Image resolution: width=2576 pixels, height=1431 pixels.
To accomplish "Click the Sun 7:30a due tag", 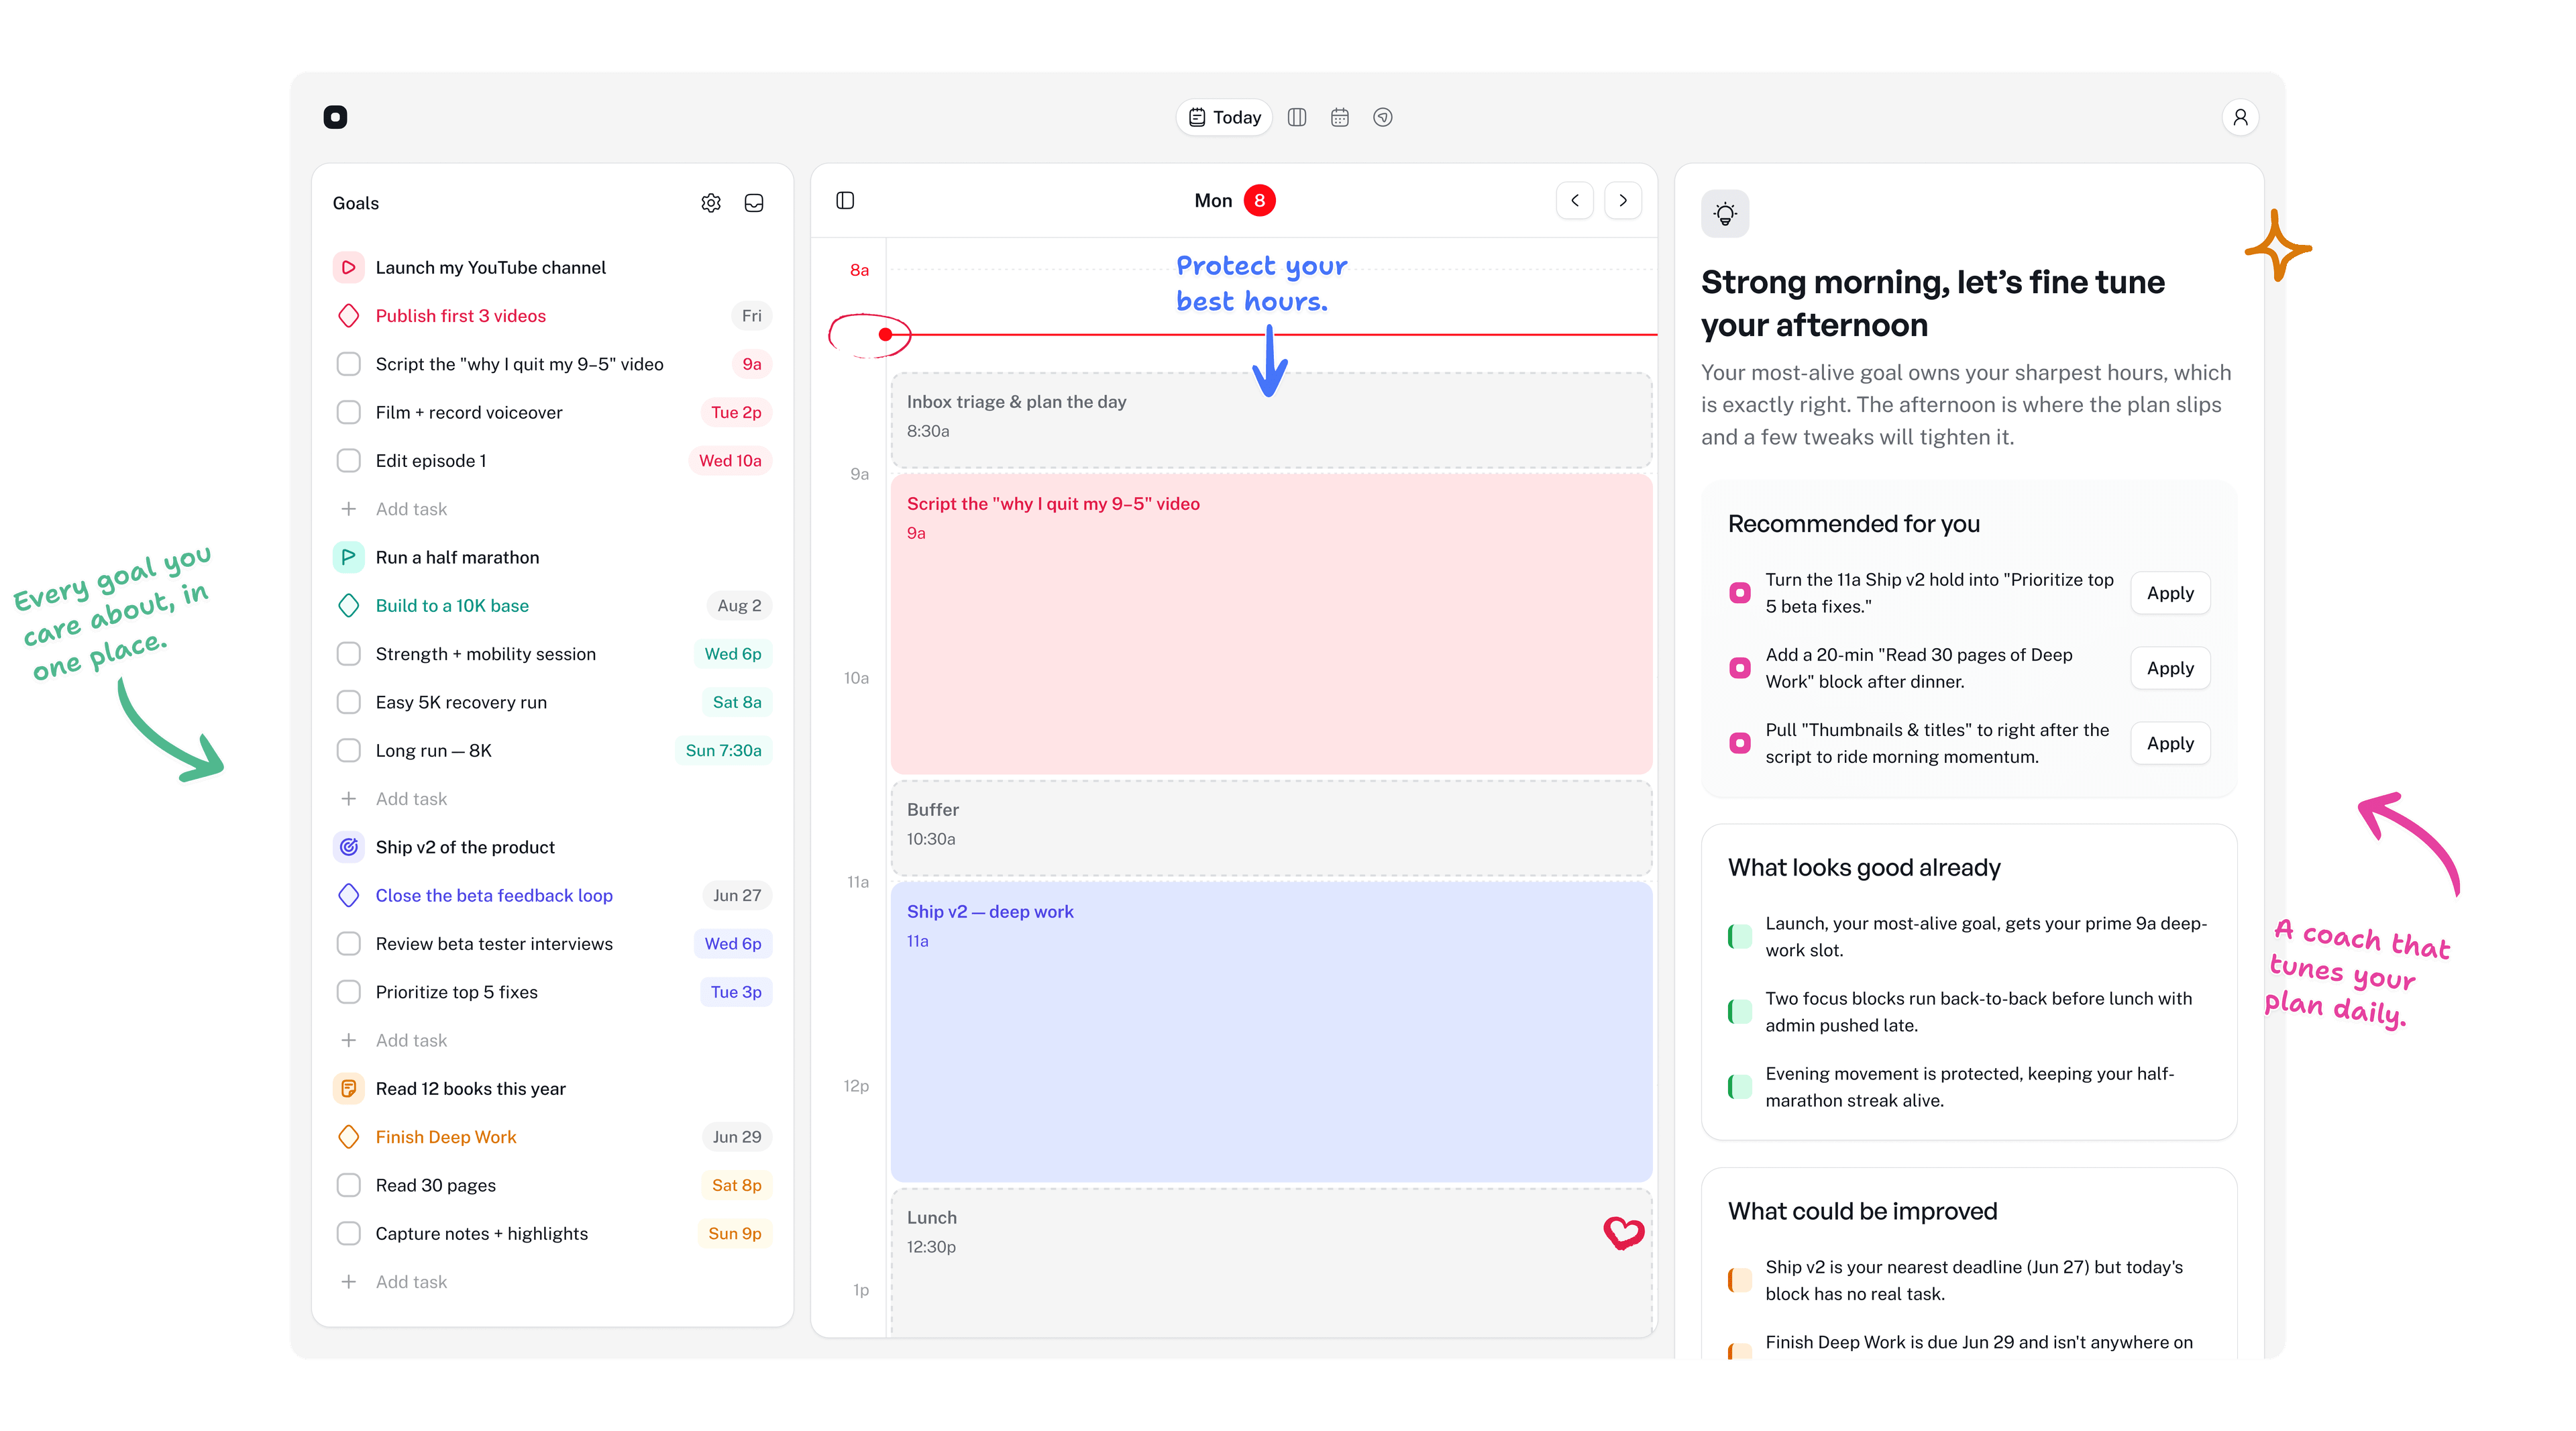I will [x=723, y=750].
